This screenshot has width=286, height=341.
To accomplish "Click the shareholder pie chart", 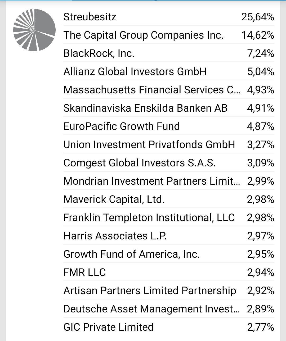I will [34, 30].
